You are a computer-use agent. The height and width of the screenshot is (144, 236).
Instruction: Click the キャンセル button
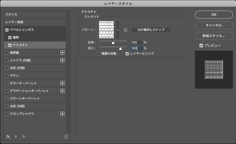pos(214,25)
